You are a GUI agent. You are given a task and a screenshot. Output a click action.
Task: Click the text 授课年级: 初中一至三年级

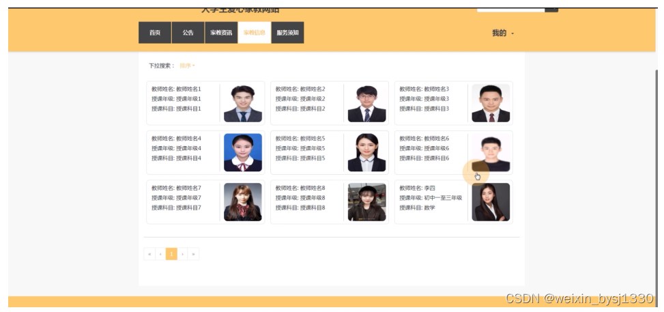tap(431, 198)
